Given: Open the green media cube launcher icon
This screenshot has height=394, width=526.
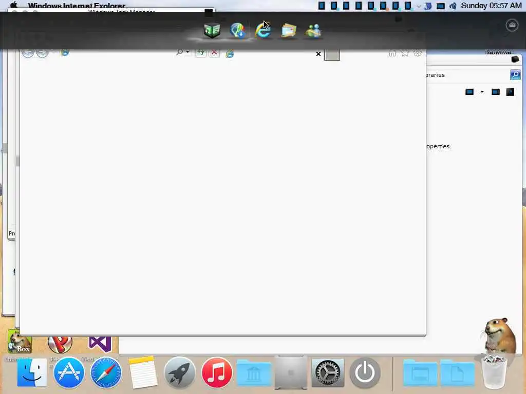Looking at the screenshot, I should pyautogui.click(x=212, y=30).
